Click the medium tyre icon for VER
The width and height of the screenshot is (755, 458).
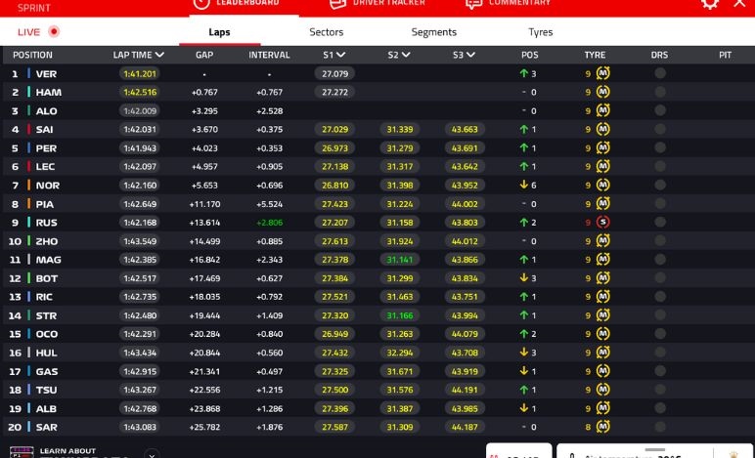[603, 74]
